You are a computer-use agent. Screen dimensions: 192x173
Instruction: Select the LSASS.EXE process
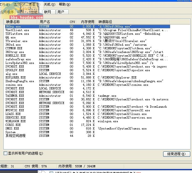87,114
